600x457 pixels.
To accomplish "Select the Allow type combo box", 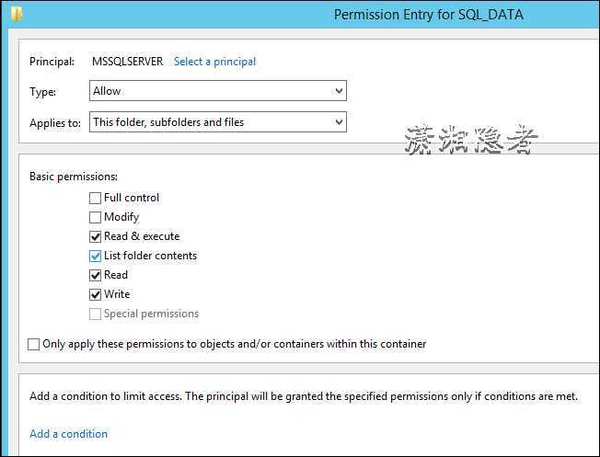I will [218, 91].
